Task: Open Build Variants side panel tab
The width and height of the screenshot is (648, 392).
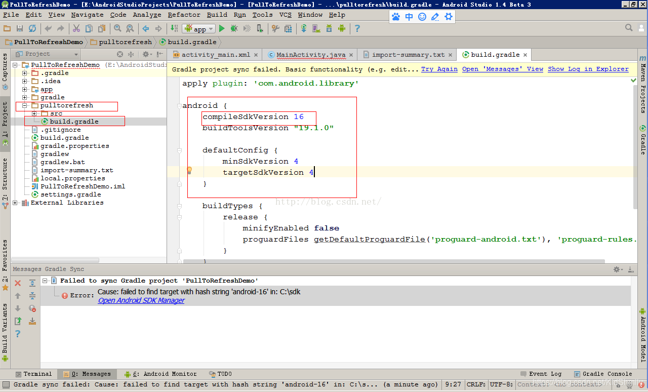Action: click(x=5, y=332)
